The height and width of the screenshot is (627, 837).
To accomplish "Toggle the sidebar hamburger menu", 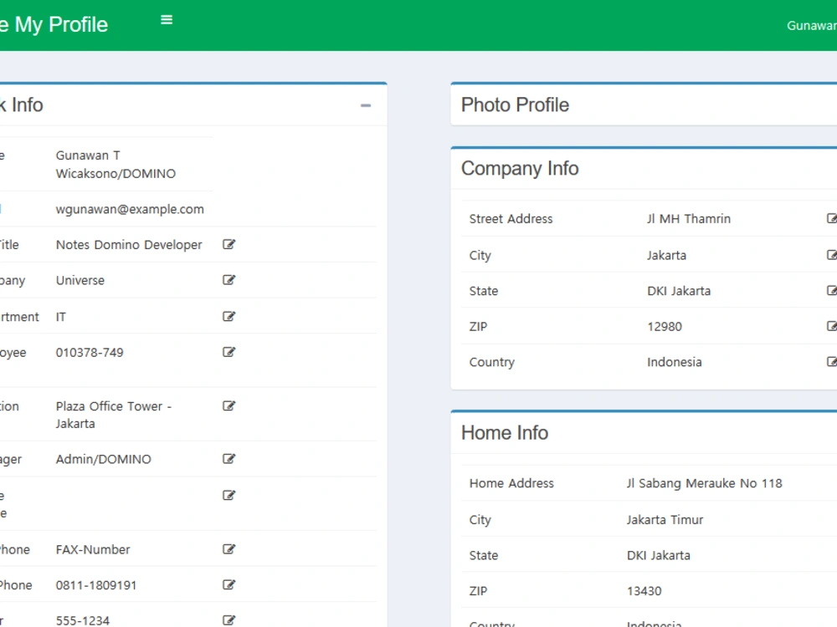I will pos(167,20).
